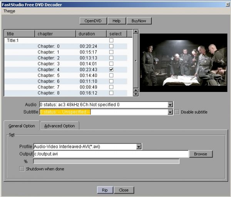This screenshot has width=231, height=197.
Task: Uncheck the Chapter 4 select box
Action: click(x=111, y=70)
